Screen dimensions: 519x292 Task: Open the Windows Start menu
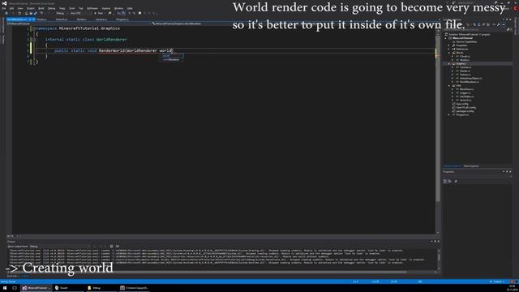5,288
